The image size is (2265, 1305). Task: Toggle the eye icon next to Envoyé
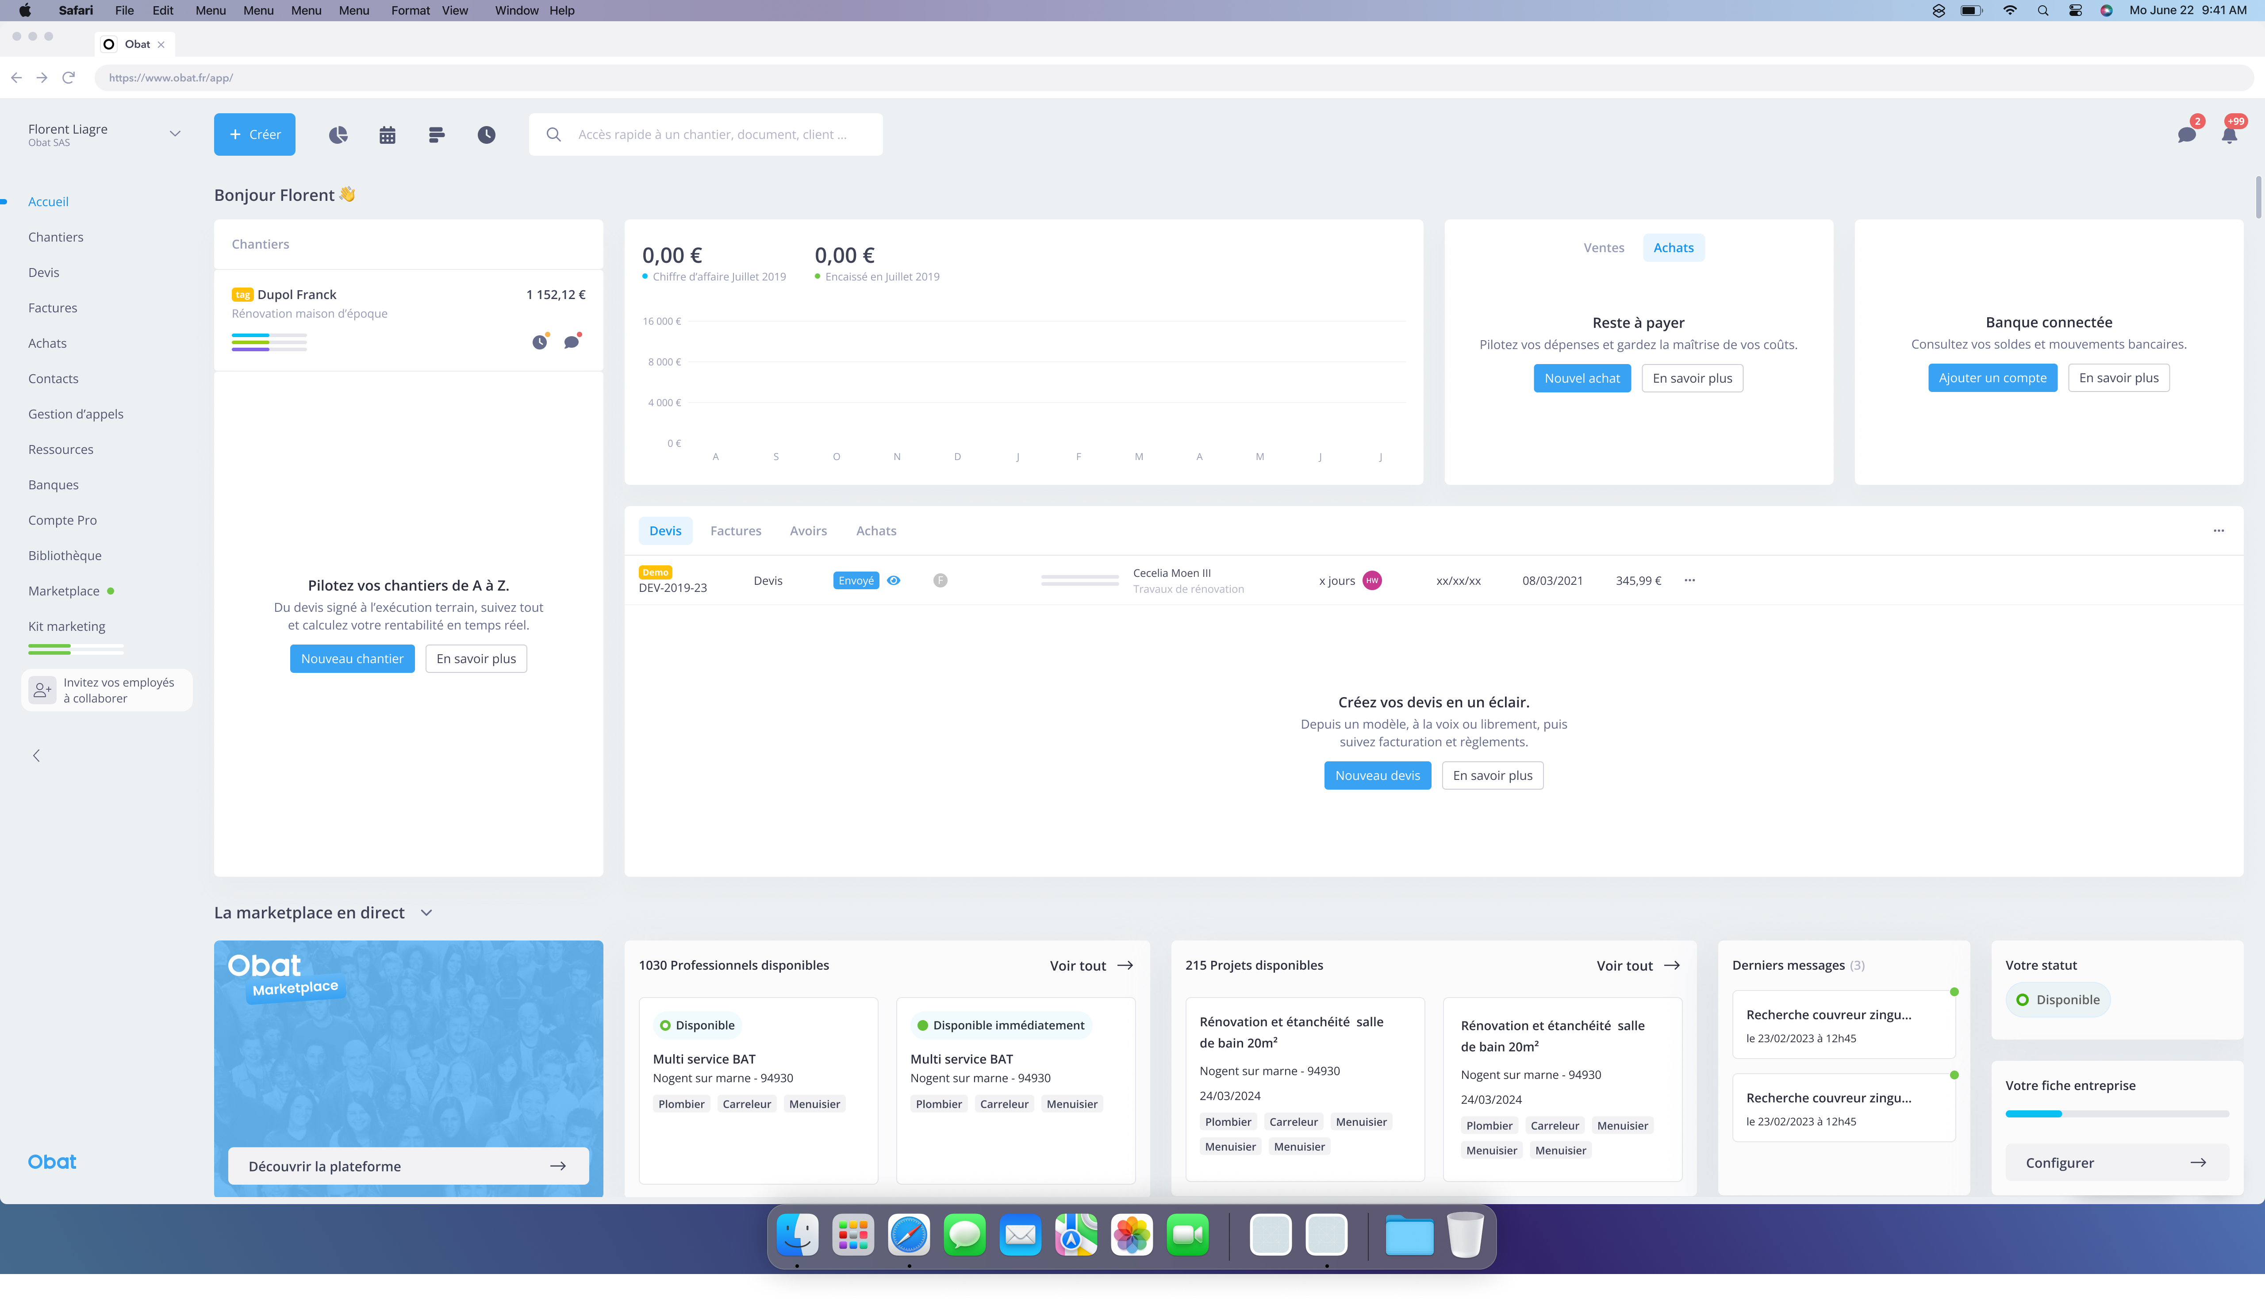click(894, 581)
